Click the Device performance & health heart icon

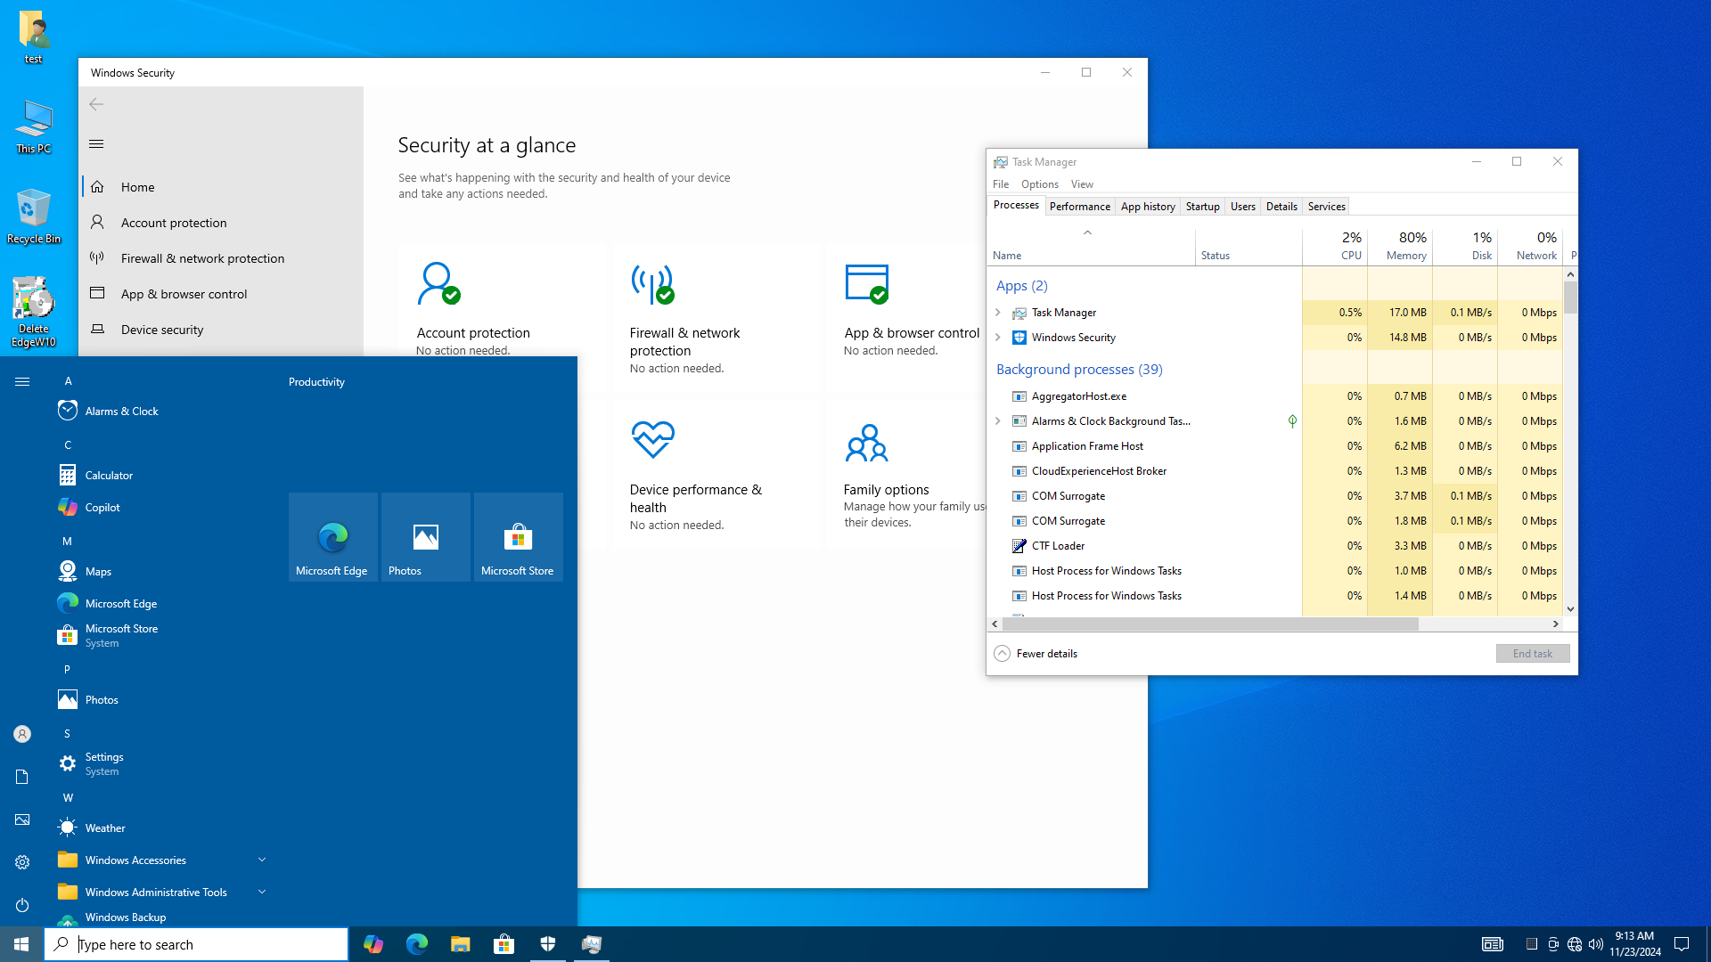pyautogui.click(x=652, y=440)
